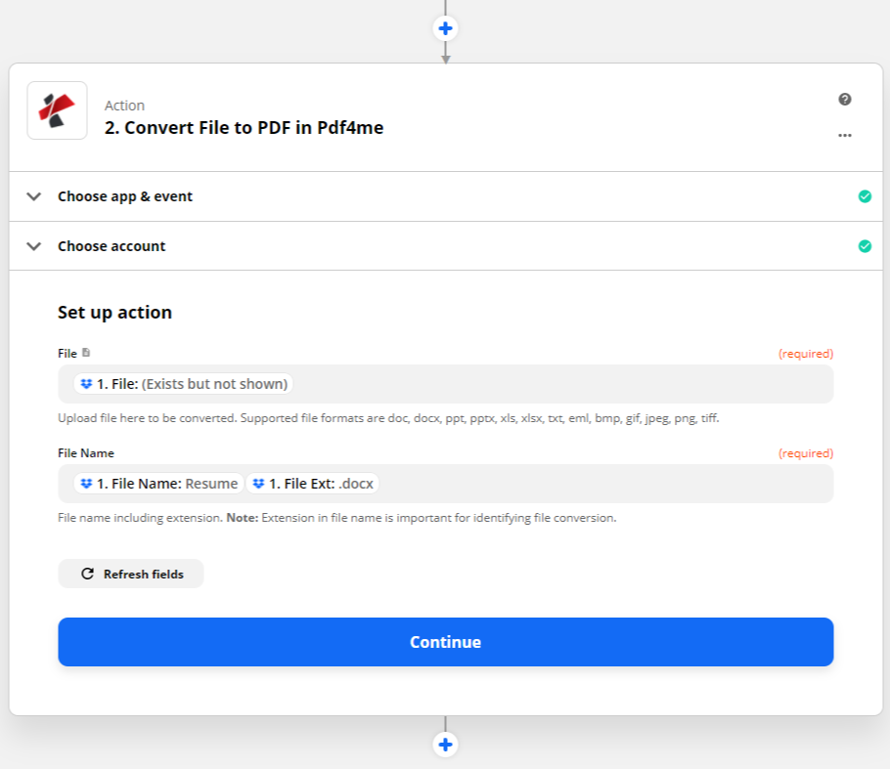Viewport: 890px width, 769px height.
Task: Open the Choose account section title
Action: (111, 246)
